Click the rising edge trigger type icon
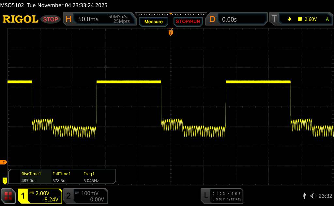This screenshot has height=206, width=334. (289, 19)
